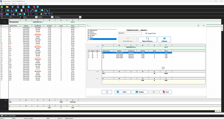Screen dimensions: 224x119
Task: Click the red PDF export toolbar icon
Action: pos(34,7)
